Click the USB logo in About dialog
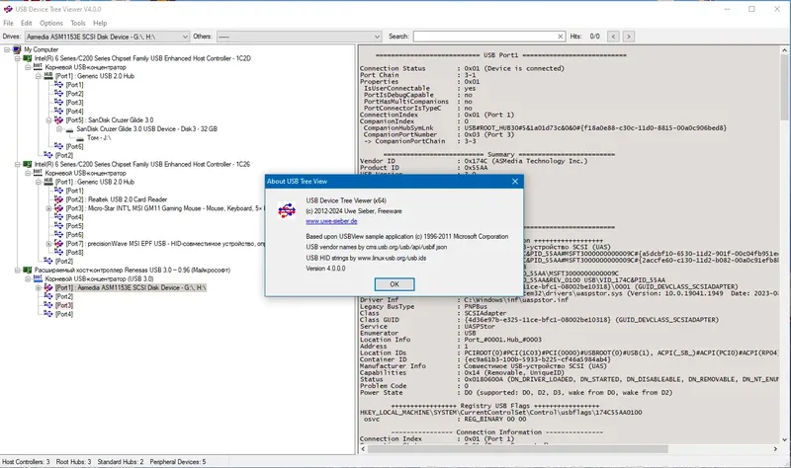 point(287,210)
